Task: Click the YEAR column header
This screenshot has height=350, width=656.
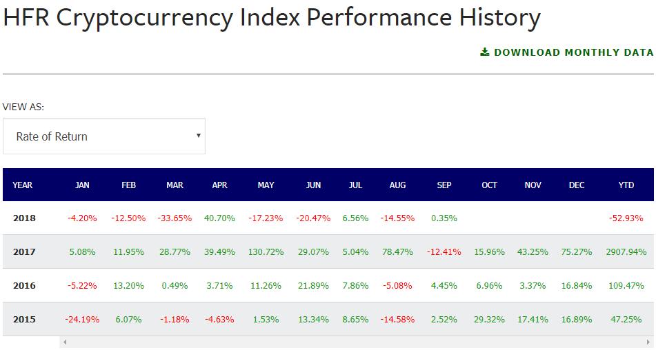Action: click(x=23, y=185)
